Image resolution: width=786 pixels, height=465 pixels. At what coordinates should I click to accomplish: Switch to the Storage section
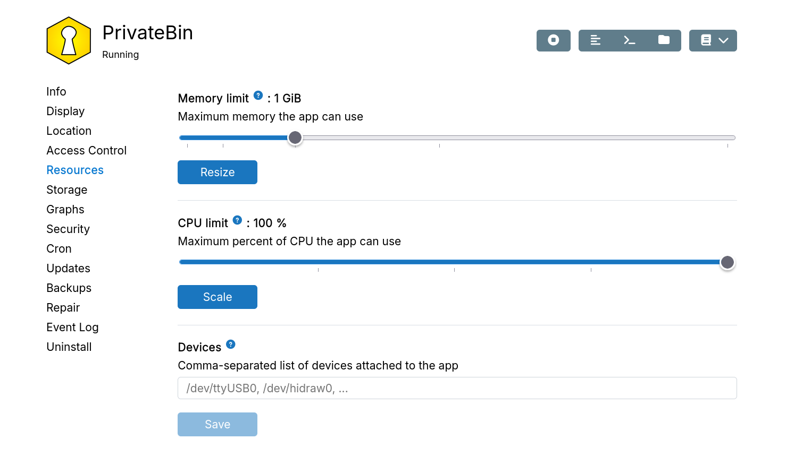(x=66, y=190)
